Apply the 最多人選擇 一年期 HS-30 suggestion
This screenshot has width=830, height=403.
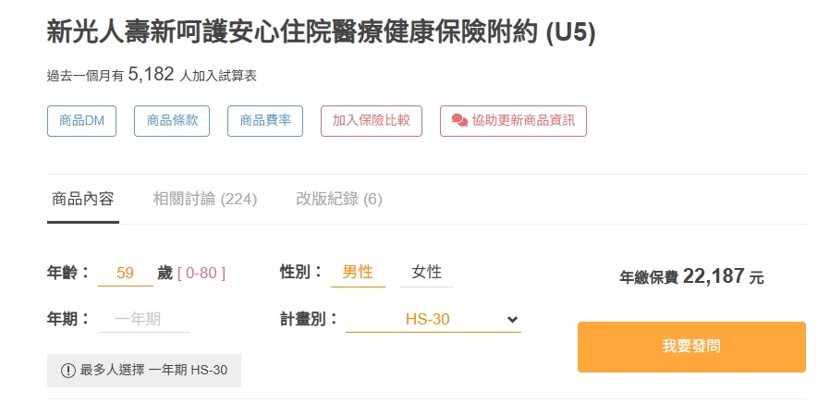[144, 371]
